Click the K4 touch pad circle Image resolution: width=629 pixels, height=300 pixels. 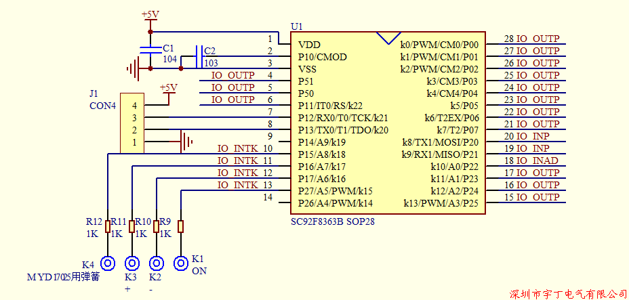(107, 263)
